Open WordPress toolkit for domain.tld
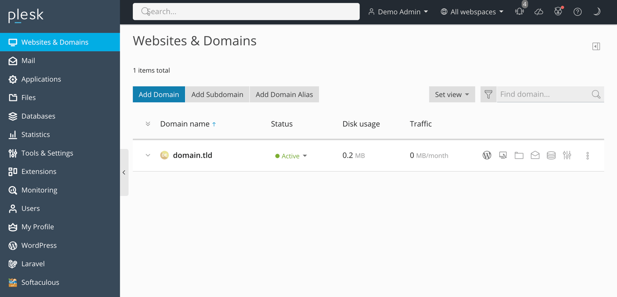Viewport: 617px width, 297px height. point(486,155)
